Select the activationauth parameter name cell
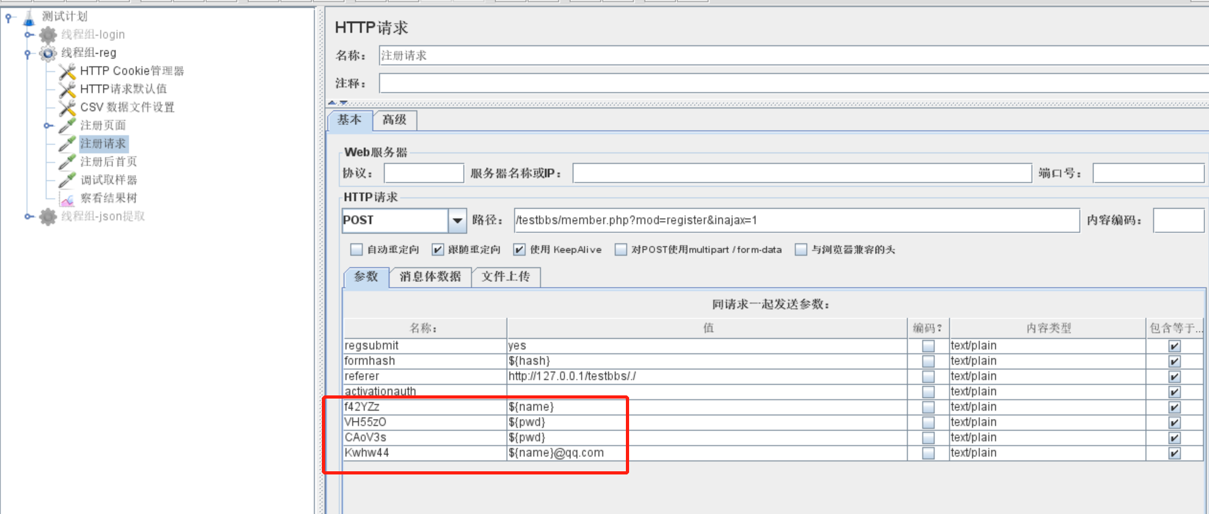1209x514 pixels. pos(425,392)
